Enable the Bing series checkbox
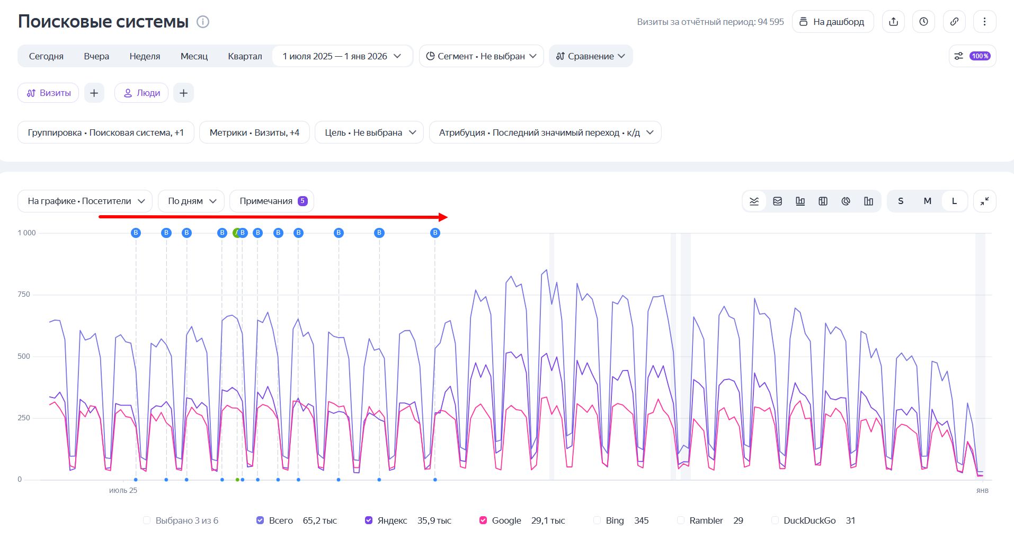The width and height of the screenshot is (1014, 539). tap(597, 520)
